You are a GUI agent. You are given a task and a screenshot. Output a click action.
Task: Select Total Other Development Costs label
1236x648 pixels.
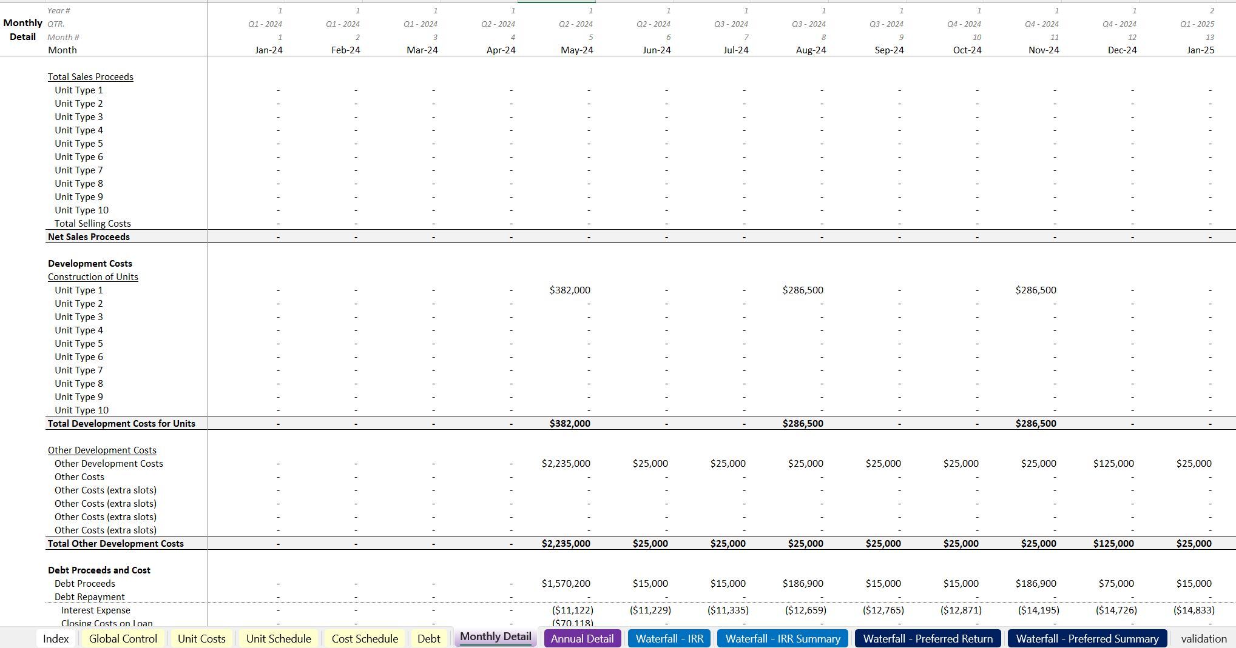coord(115,544)
